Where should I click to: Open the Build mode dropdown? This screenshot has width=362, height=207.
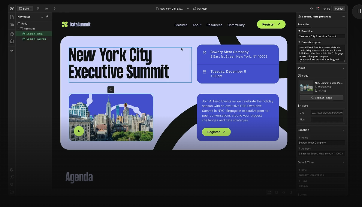(x=25, y=8)
